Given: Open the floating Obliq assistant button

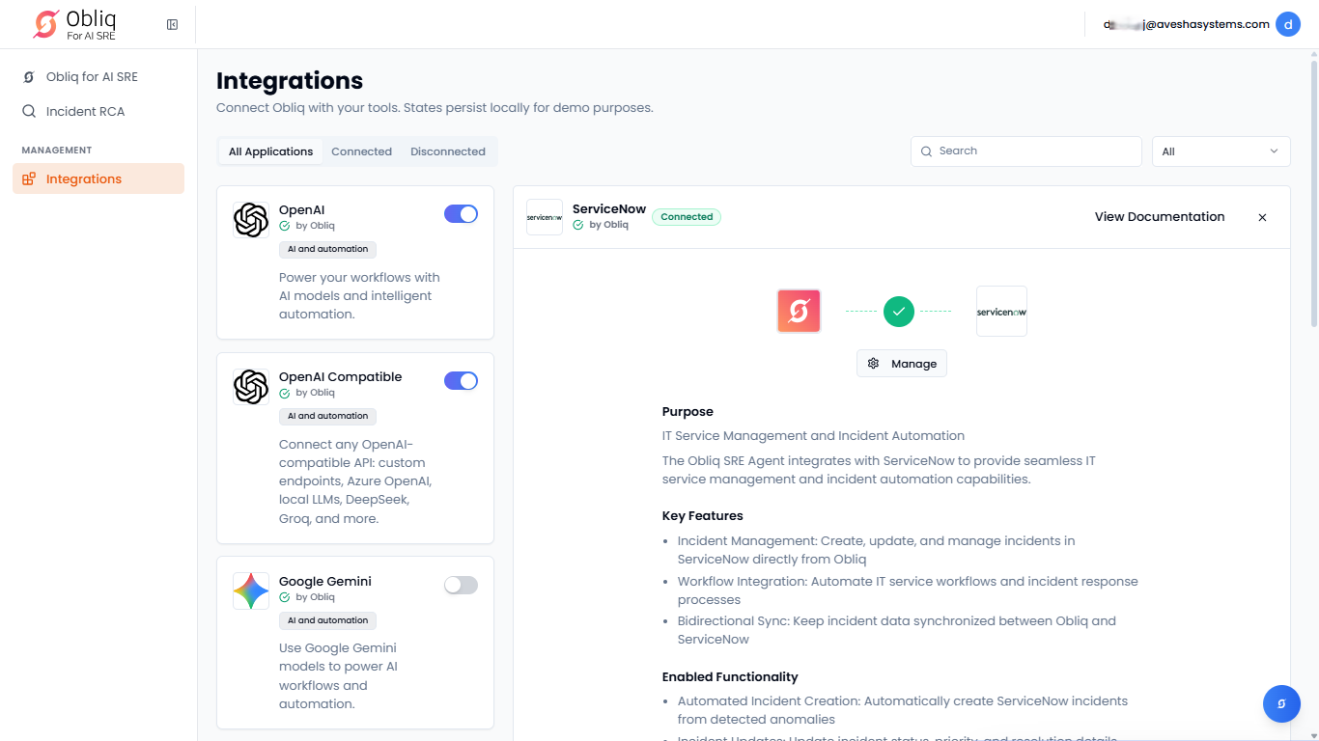Looking at the screenshot, I should point(1281,703).
